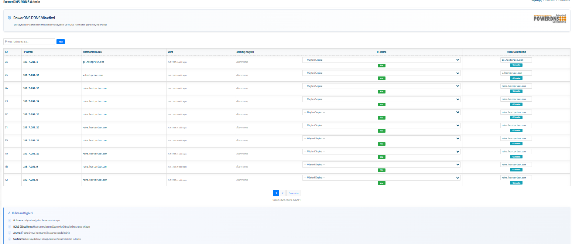
Task: Click the check icon beside Arama tip
Action: (x=9, y=233)
